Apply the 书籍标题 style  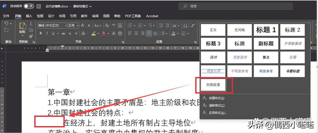293,71
